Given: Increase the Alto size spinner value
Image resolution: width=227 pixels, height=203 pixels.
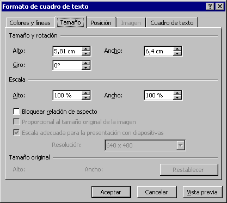Looking at the screenshot, I should pyautogui.click(x=86, y=49).
